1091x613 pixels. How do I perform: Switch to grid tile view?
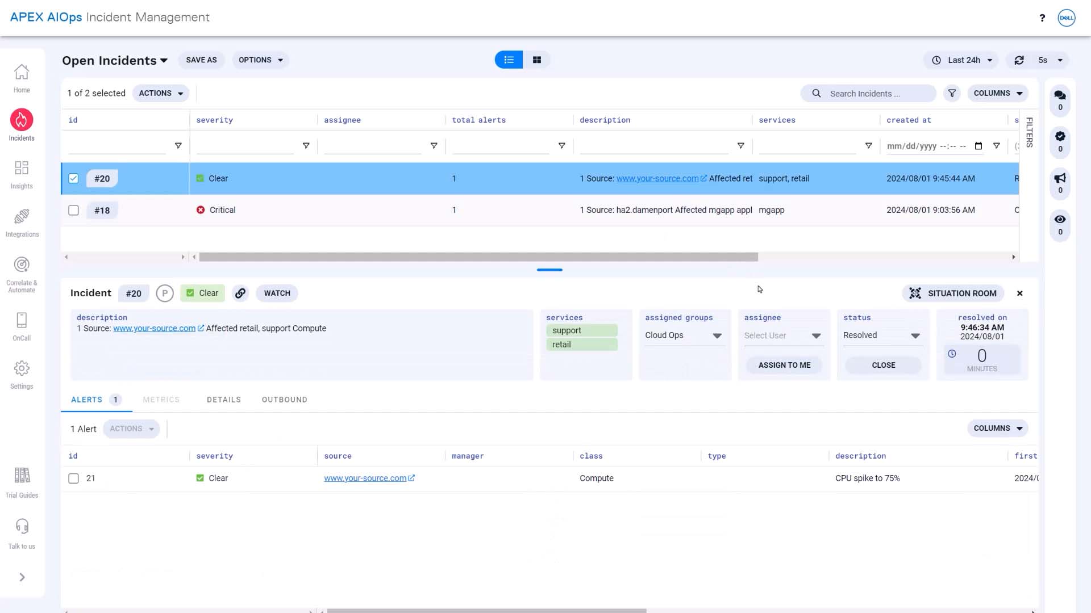pos(536,60)
